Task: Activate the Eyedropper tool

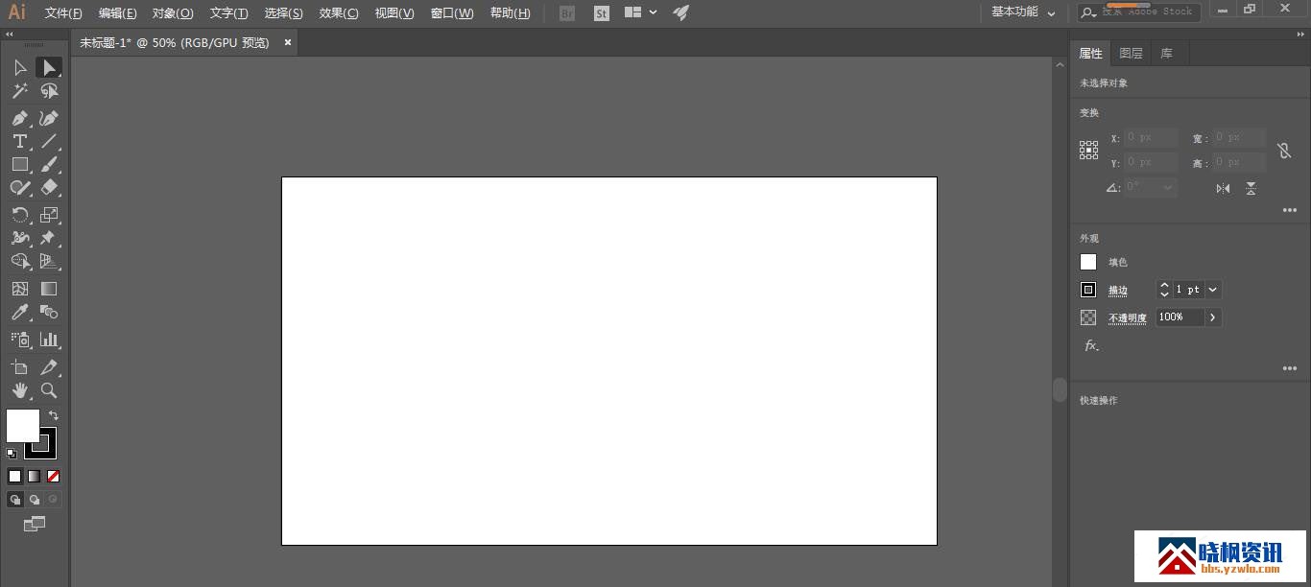Action: [19, 313]
